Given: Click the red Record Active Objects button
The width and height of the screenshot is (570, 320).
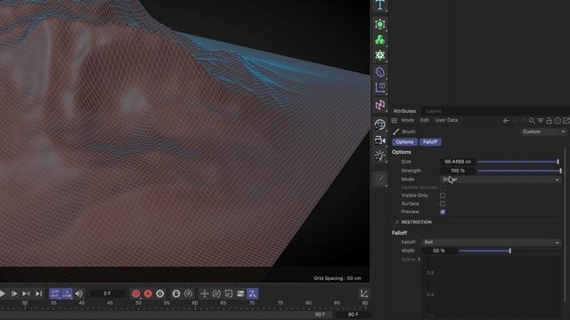Looking at the screenshot, I should (x=136, y=293).
